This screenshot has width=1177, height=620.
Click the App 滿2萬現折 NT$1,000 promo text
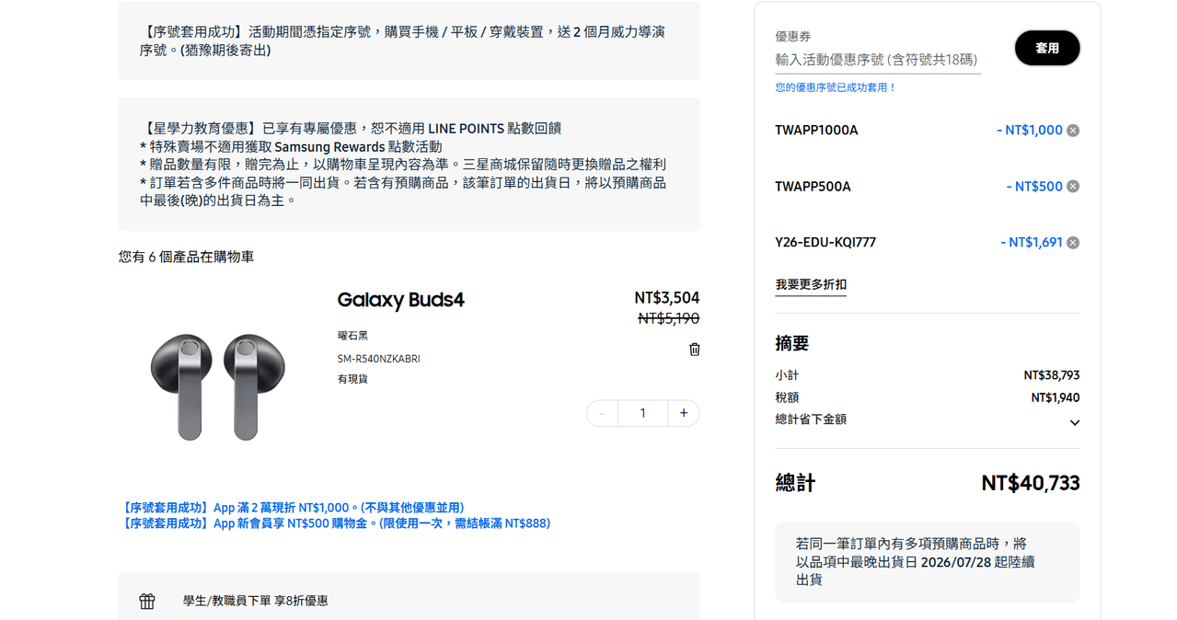(292, 508)
